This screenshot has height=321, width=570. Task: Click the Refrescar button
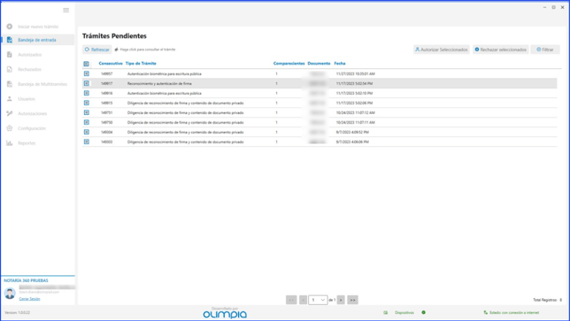coord(97,50)
